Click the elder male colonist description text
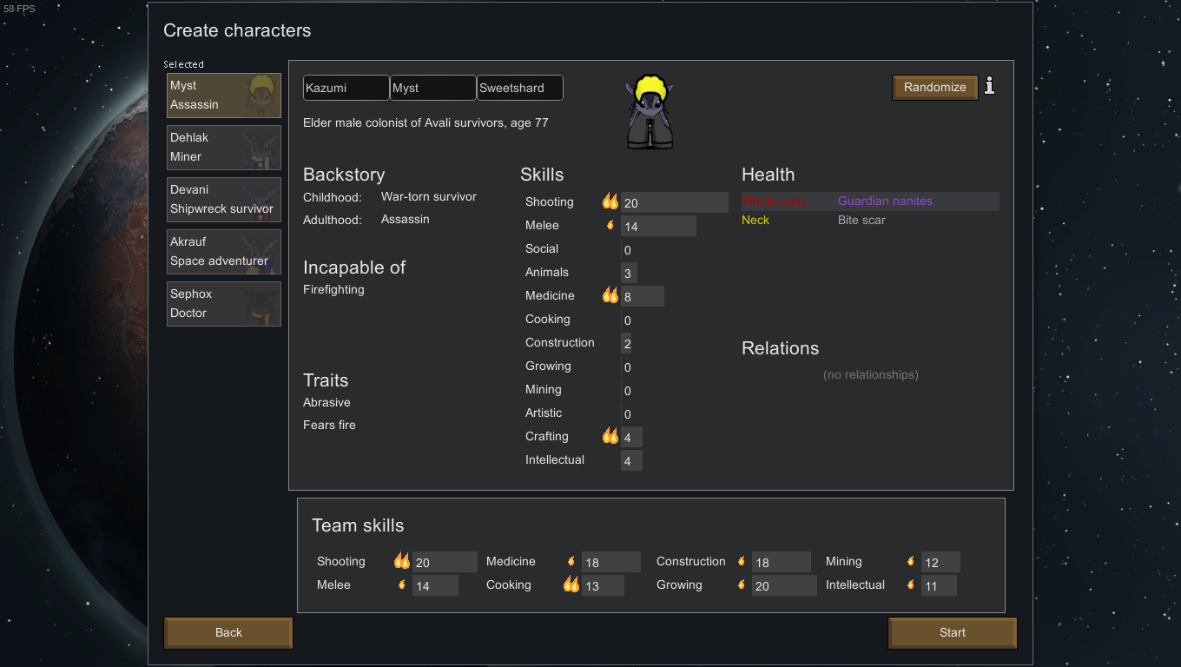This screenshot has width=1181, height=667. [426, 122]
